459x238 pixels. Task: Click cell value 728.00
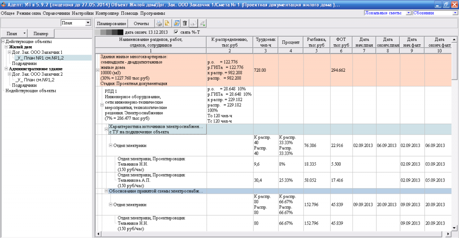260,70
